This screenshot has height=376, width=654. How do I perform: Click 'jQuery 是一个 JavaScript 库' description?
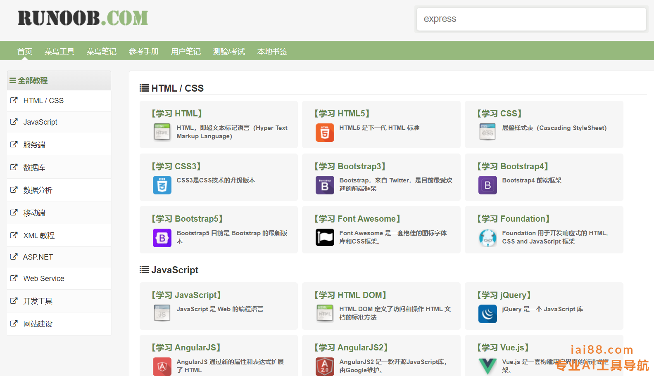[x=542, y=309]
